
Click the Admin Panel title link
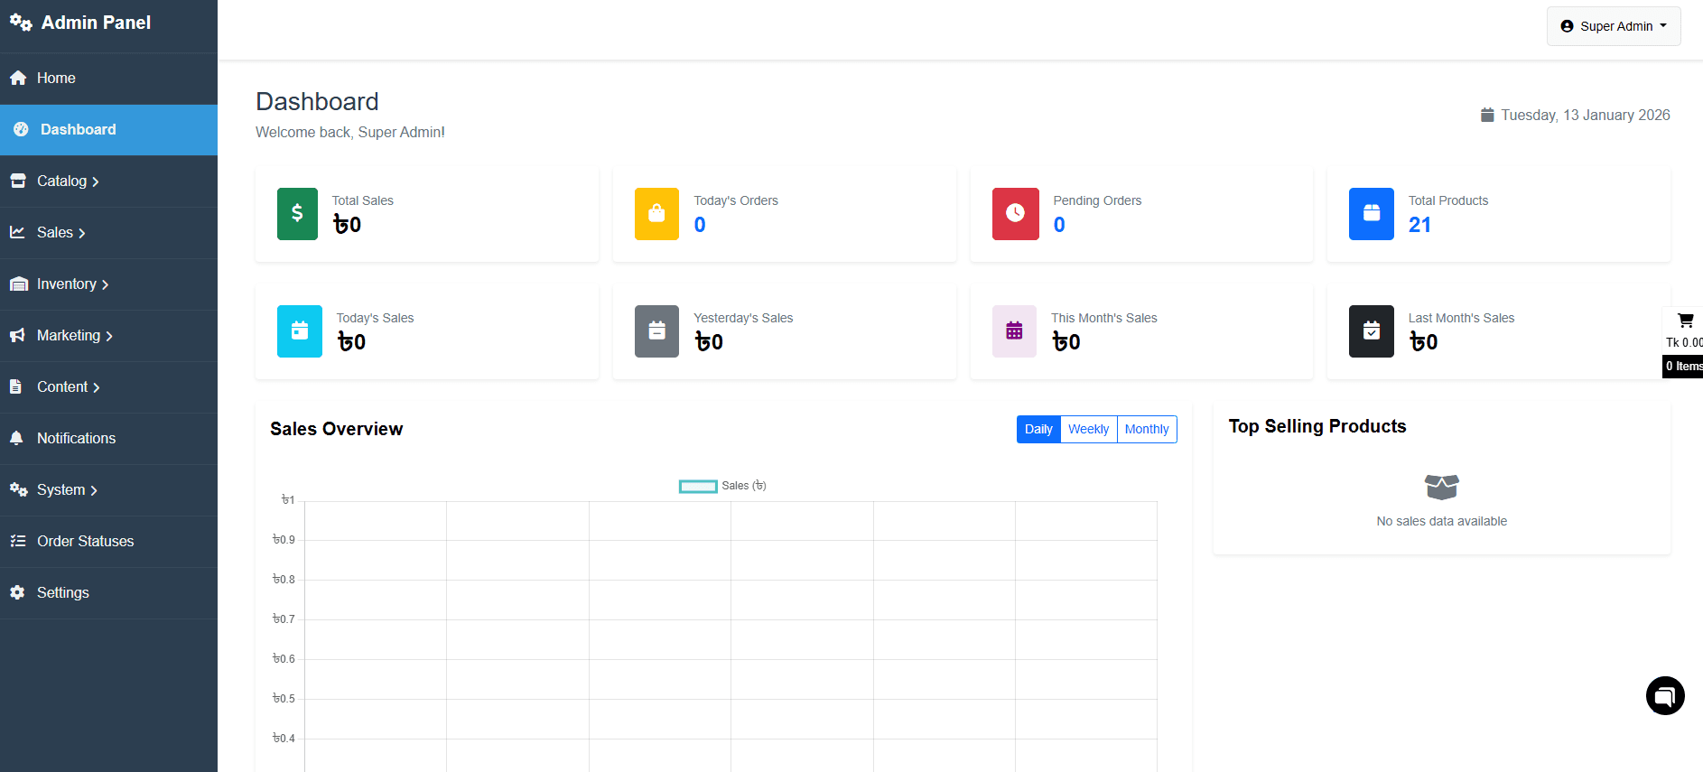click(96, 23)
